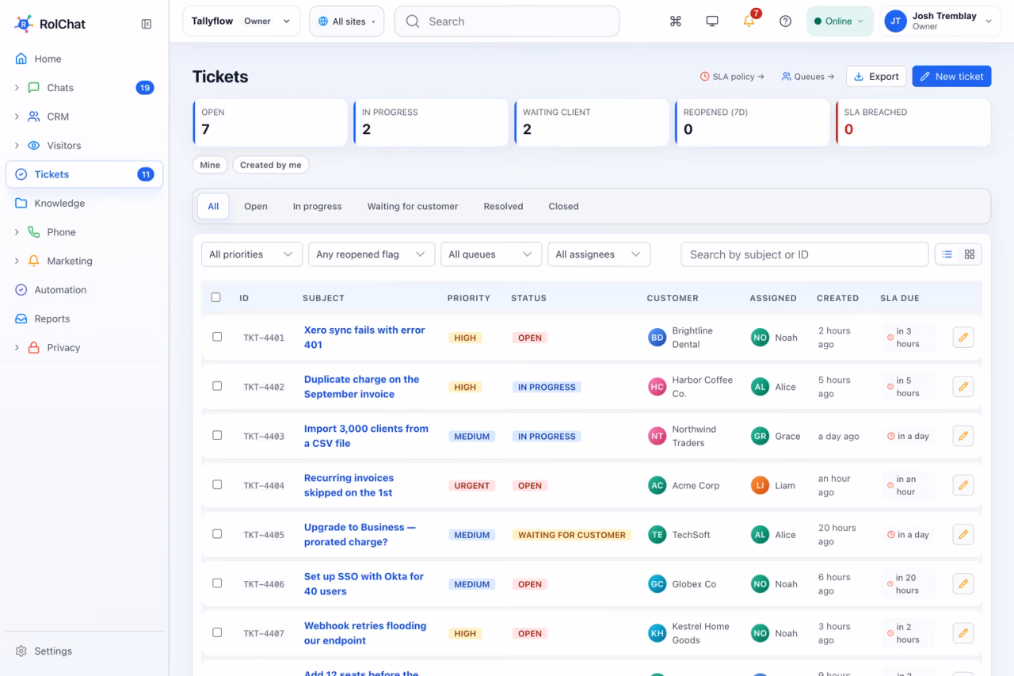
Task: Edit ticket TKT-4405 with pencil icon
Action: (963, 534)
